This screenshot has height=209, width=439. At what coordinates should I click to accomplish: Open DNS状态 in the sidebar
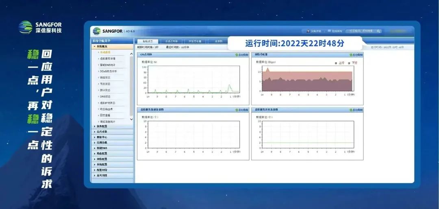tap(105, 96)
